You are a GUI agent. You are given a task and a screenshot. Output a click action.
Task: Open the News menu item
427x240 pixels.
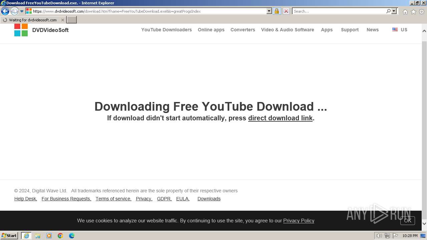click(373, 30)
